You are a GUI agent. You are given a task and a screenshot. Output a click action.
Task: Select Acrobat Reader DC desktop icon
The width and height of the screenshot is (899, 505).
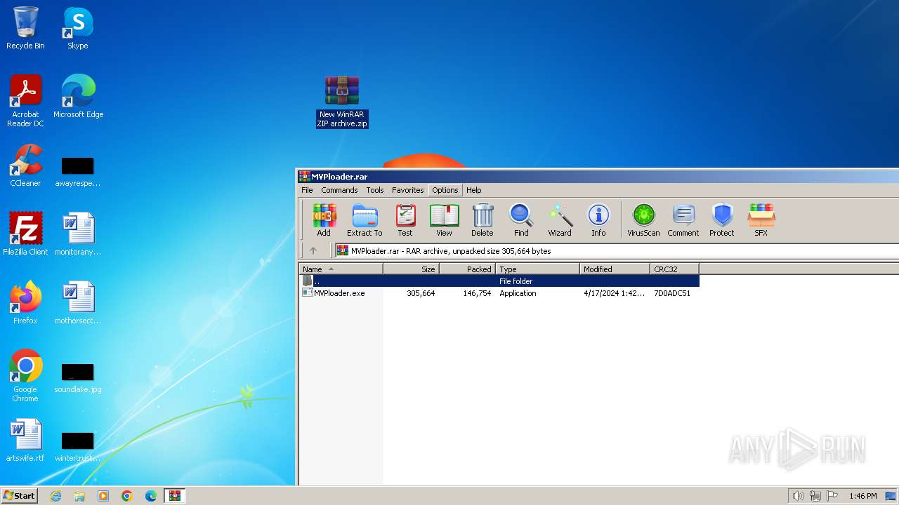(x=25, y=101)
